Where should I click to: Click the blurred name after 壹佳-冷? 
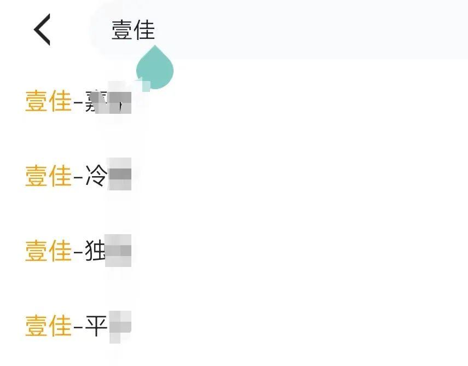coord(120,176)
